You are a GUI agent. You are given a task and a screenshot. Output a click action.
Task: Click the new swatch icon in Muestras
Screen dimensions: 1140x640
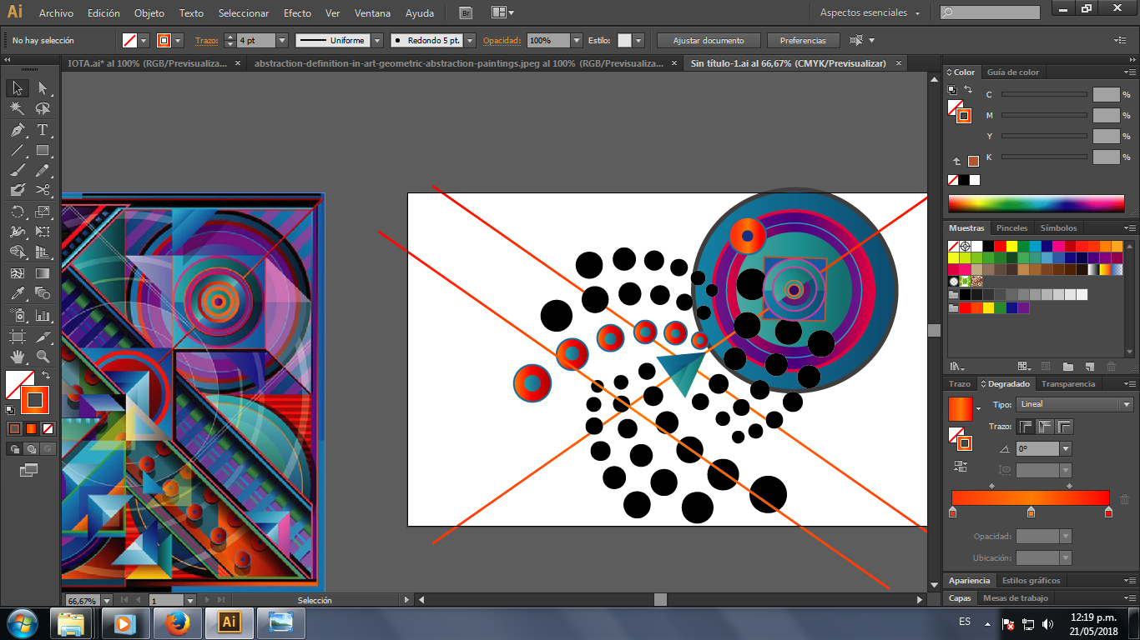tap(1089, 367)
